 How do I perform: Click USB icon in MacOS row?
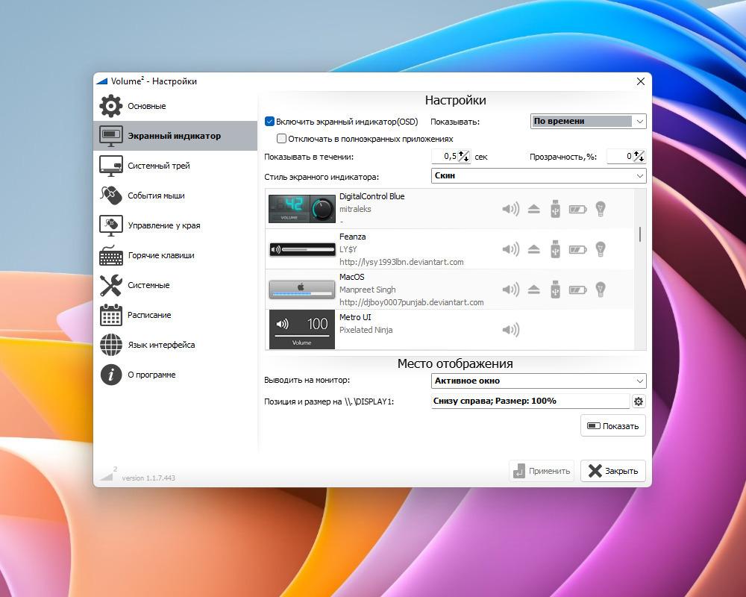pyautogui.click(x=555, y=290)
